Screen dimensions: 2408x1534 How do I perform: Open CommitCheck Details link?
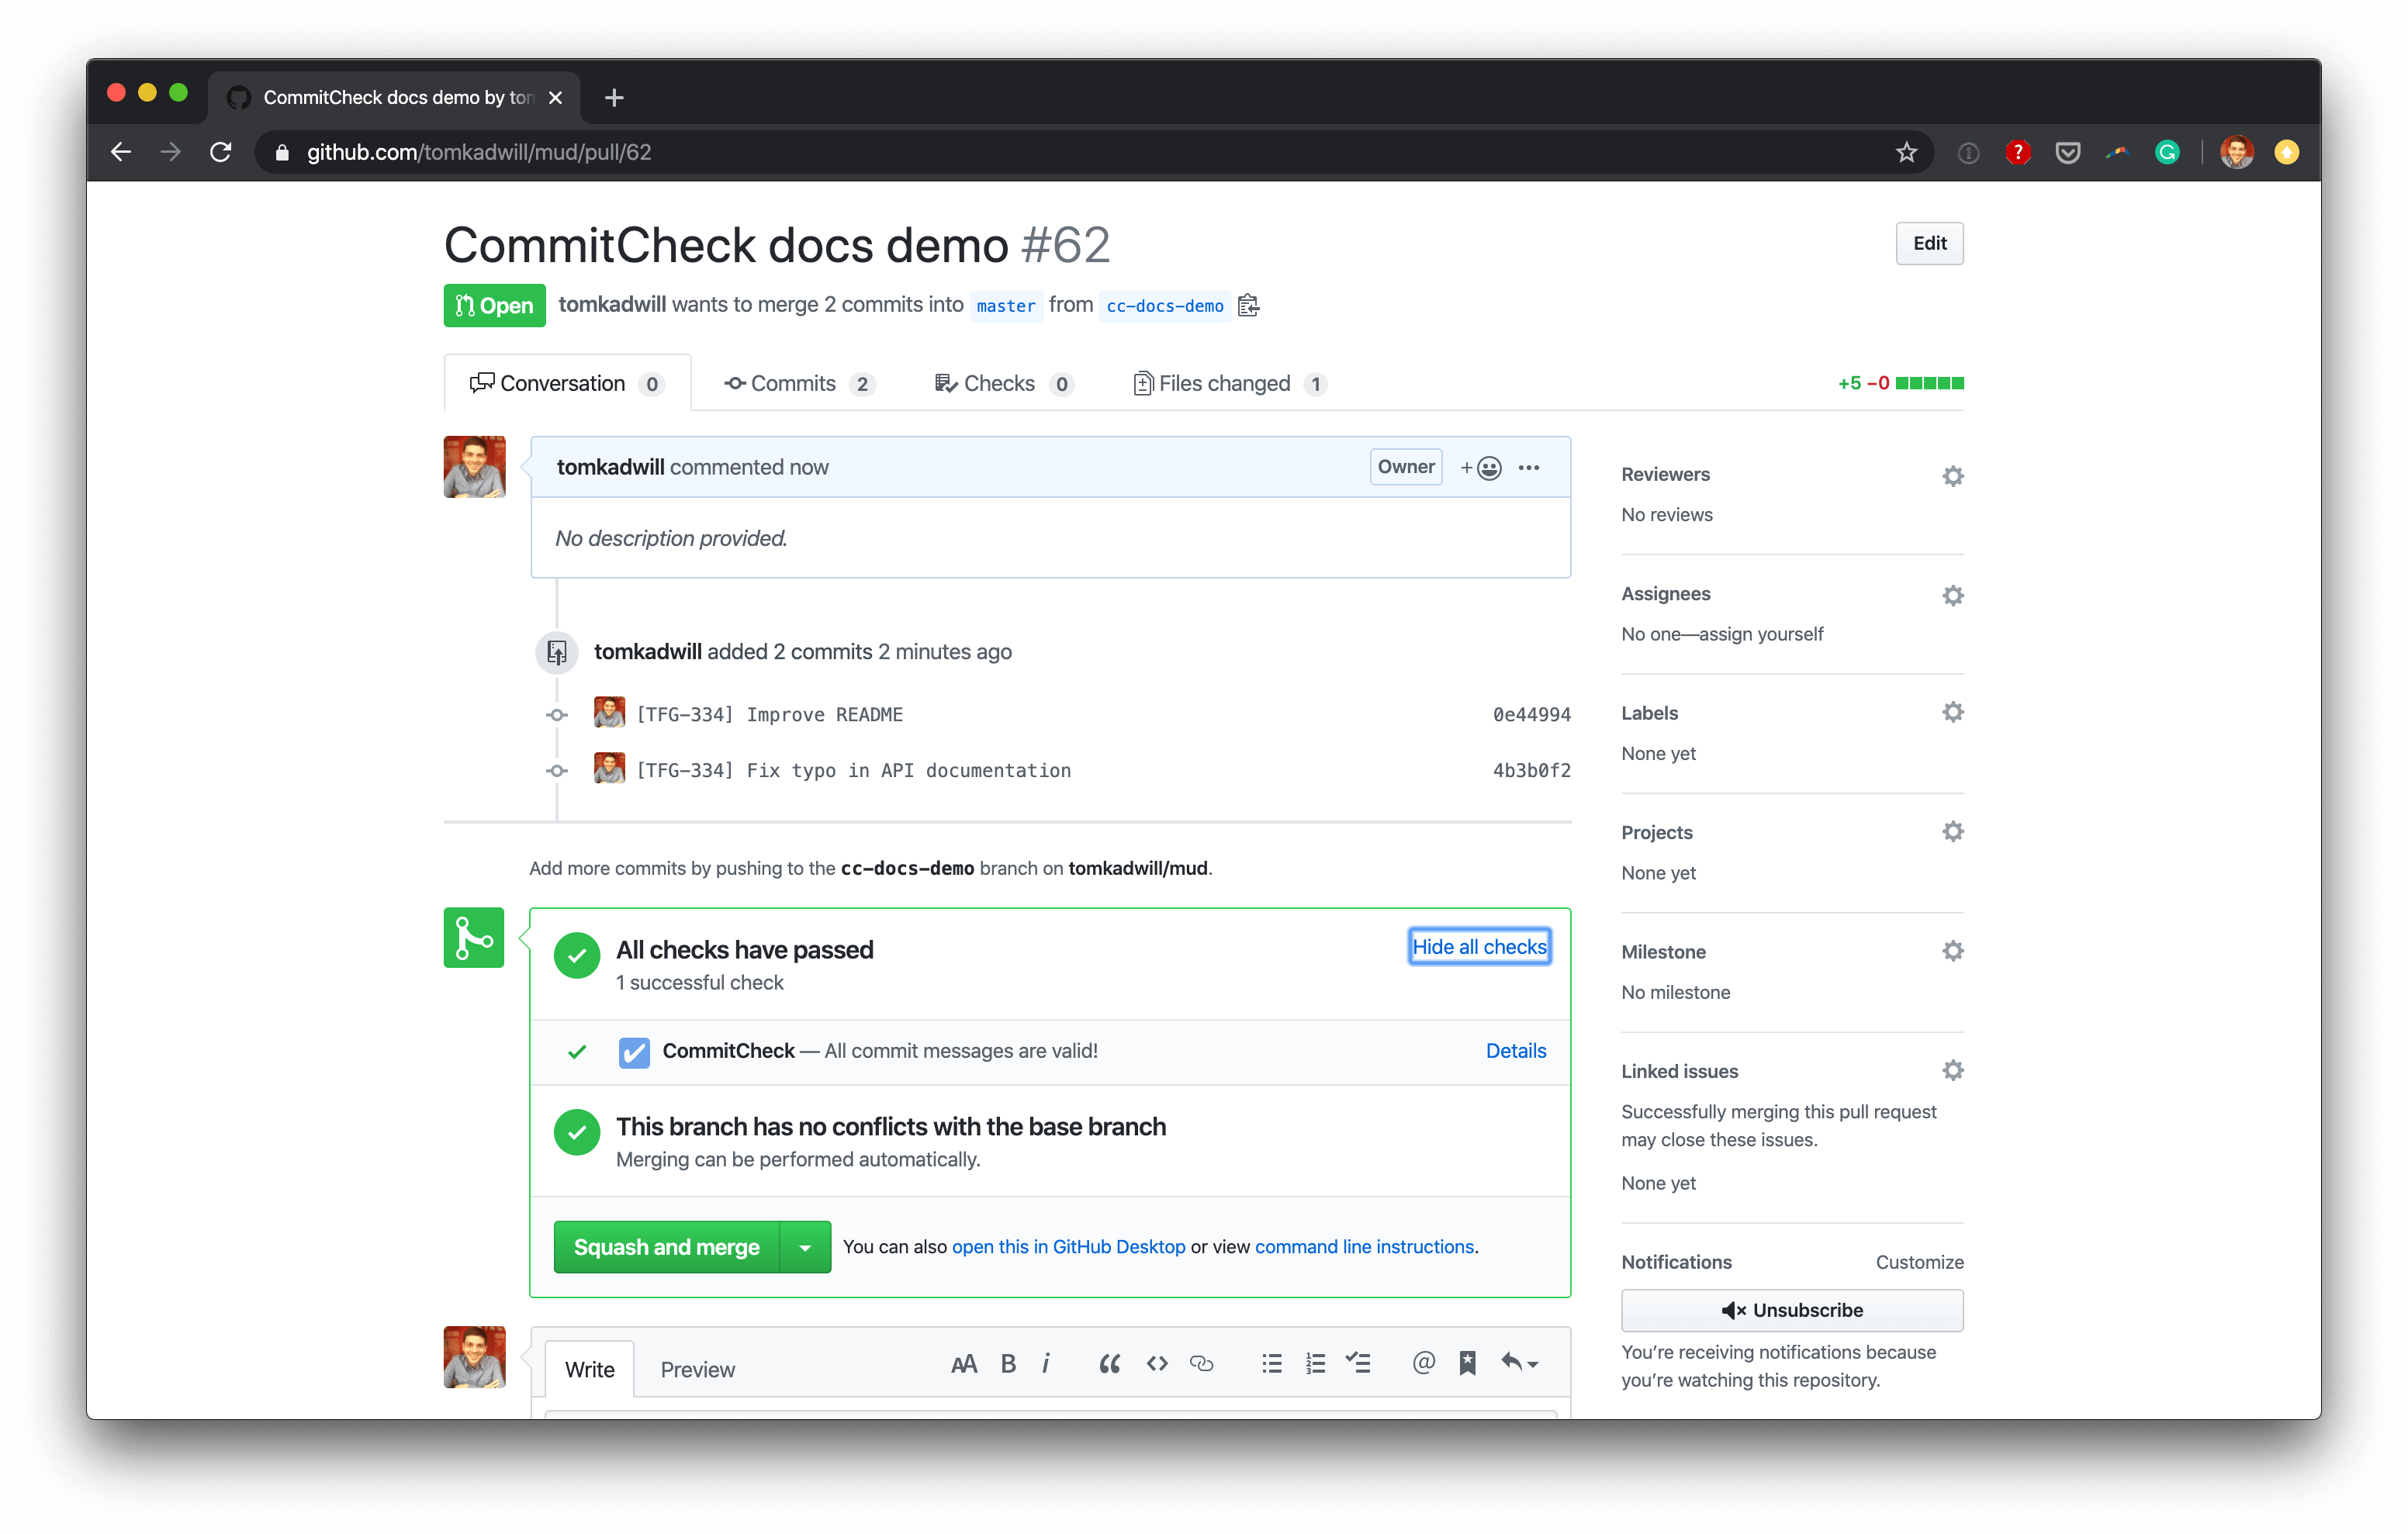coord(1515,1050)
